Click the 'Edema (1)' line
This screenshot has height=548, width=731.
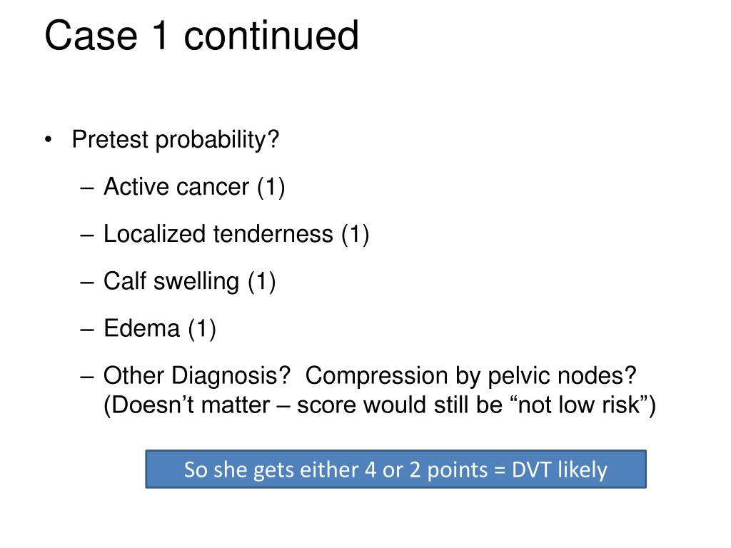click(160, 328)
